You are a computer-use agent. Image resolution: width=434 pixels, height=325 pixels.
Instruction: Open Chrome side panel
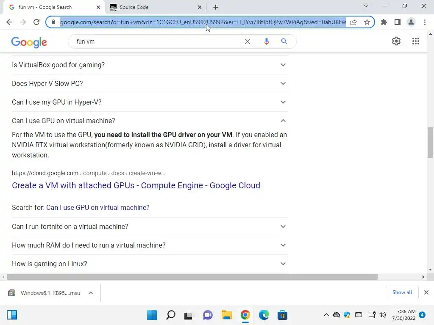tap(398, 22)
